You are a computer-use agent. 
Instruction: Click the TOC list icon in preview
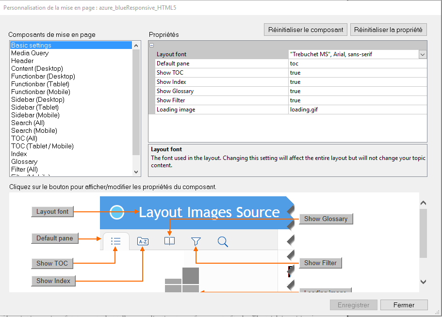click(x=115, y=241)
